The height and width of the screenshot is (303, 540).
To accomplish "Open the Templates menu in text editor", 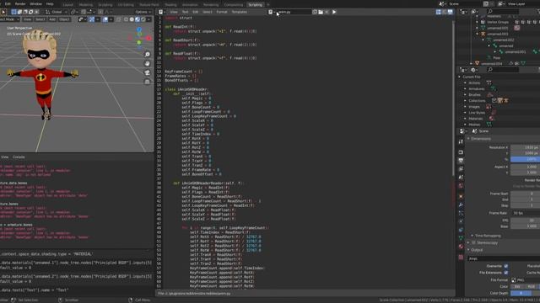I will [240, 12].
